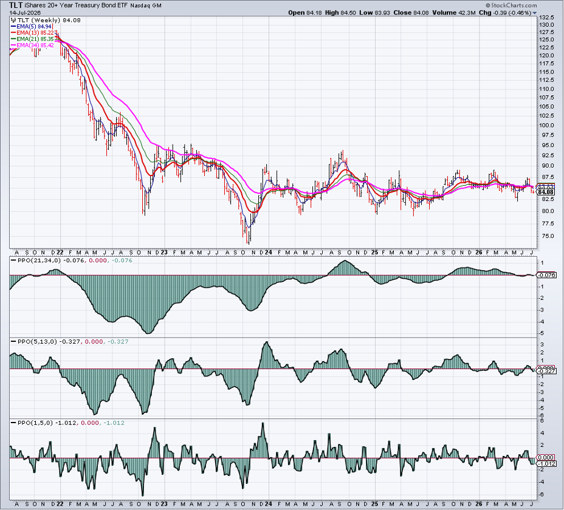
Task: Click the PPO(21,34,0) indicator label
Action: tap(40, 260)
